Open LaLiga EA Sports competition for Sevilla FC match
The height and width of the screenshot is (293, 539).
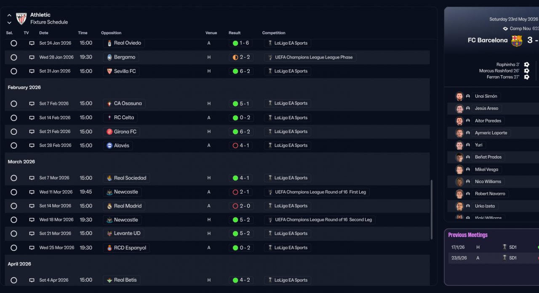[288, 71]
